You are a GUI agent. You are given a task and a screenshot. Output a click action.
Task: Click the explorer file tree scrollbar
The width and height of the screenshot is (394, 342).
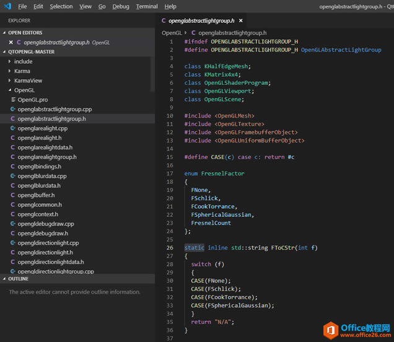pos(152,74)
